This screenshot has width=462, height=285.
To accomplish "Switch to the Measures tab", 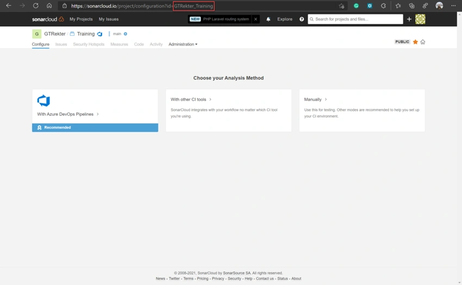I will click(x=120, y=44).
